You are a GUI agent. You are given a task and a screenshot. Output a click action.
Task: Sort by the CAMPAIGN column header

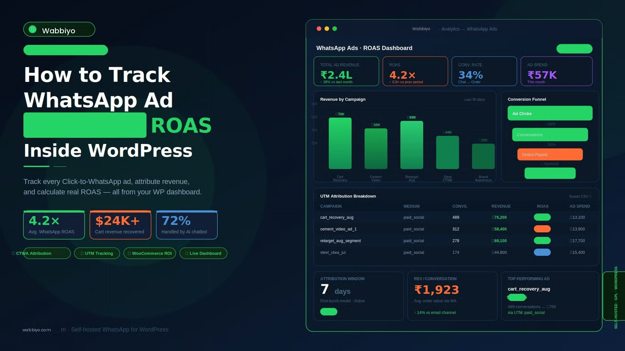tap(331, 207)
